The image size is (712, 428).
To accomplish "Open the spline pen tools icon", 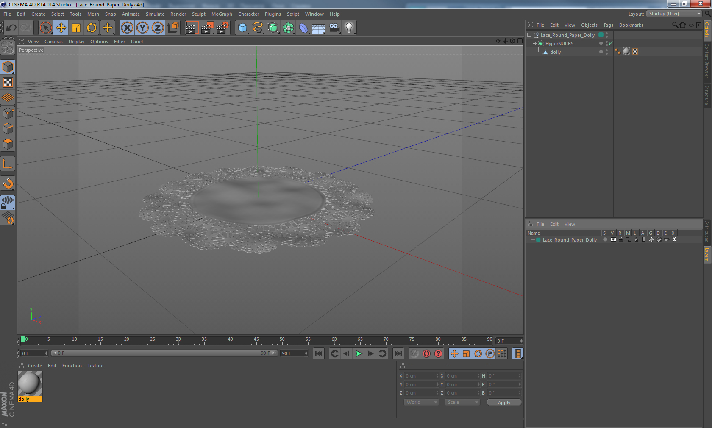I will pos(258,28).
